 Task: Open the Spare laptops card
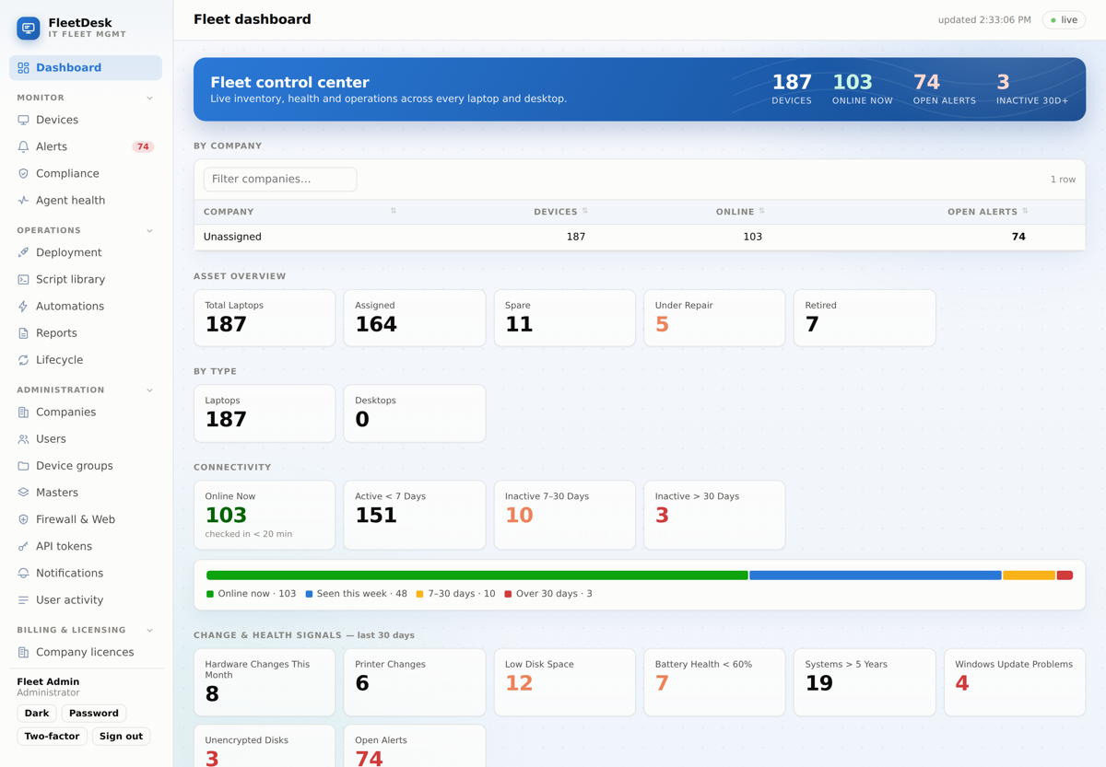click(564, 318)
